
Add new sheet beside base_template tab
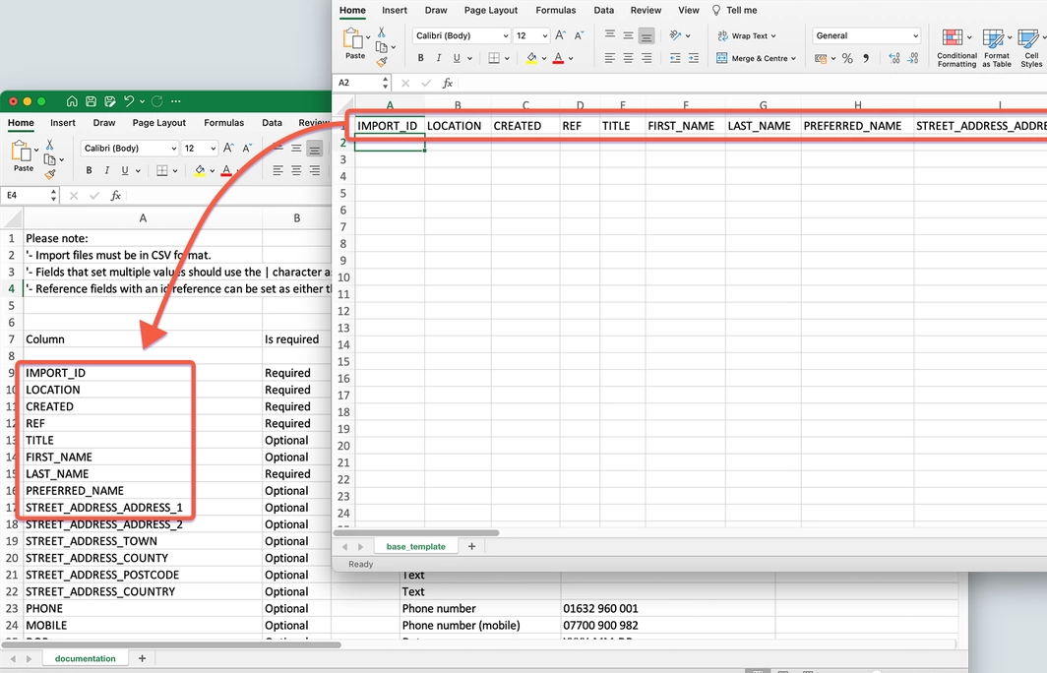coord(471,547)
